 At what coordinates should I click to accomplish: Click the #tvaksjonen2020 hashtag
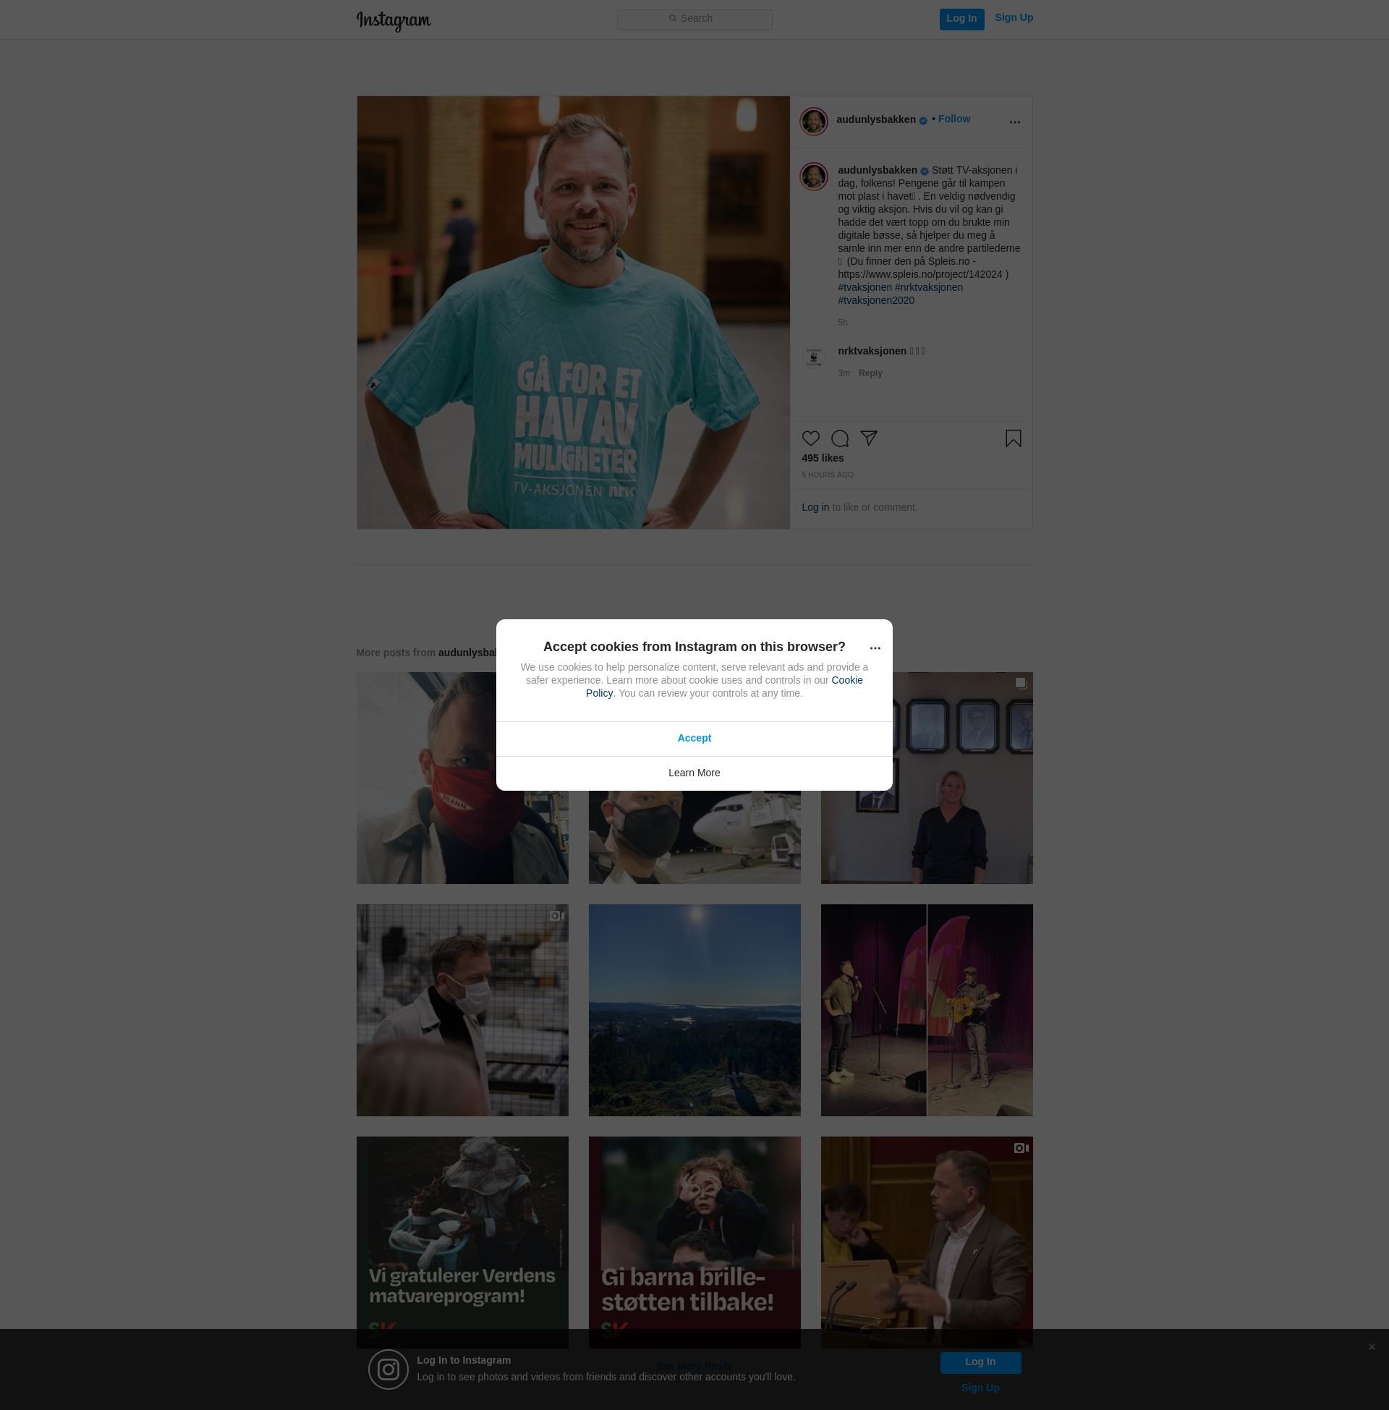[x=875, y=300]
